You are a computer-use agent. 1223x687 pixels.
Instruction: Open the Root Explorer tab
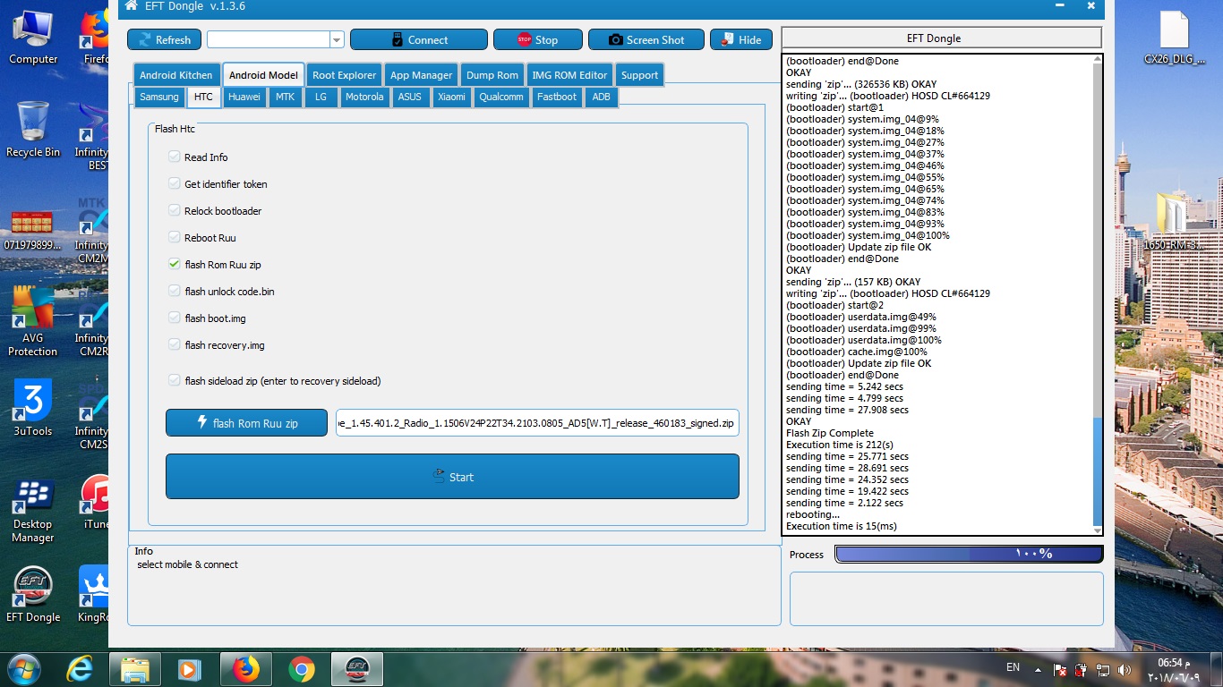click(x=345, y=75)
